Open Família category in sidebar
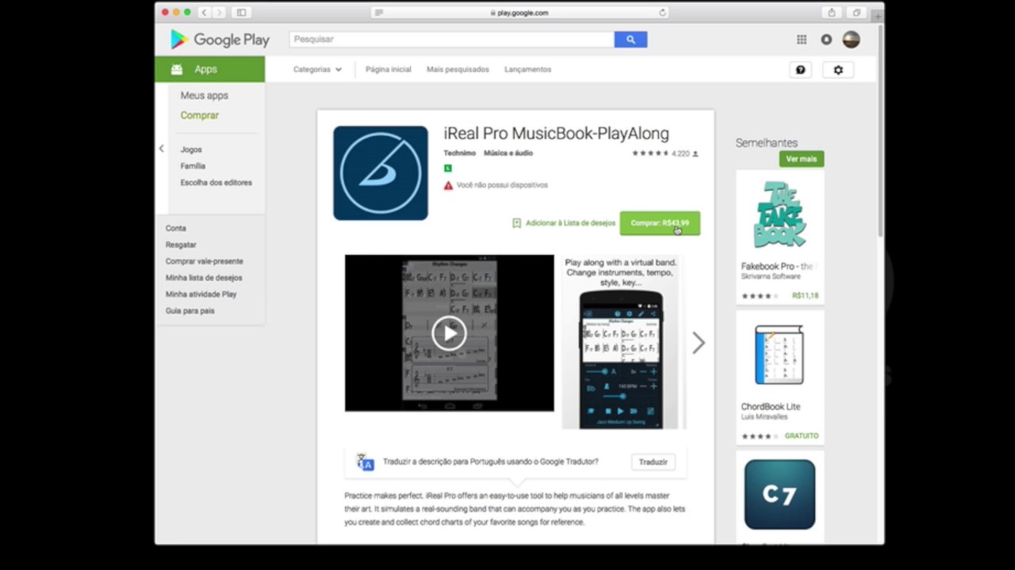Image resolution: width=1015 pixels, height=570 pixels. [x=193, y=166]
